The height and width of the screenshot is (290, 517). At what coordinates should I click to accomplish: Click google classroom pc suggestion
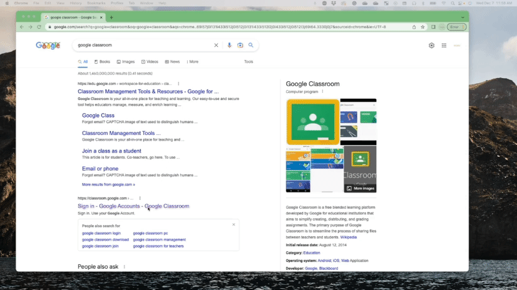point(150,233)
